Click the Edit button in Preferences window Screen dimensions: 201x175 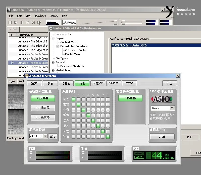point(189,137)
